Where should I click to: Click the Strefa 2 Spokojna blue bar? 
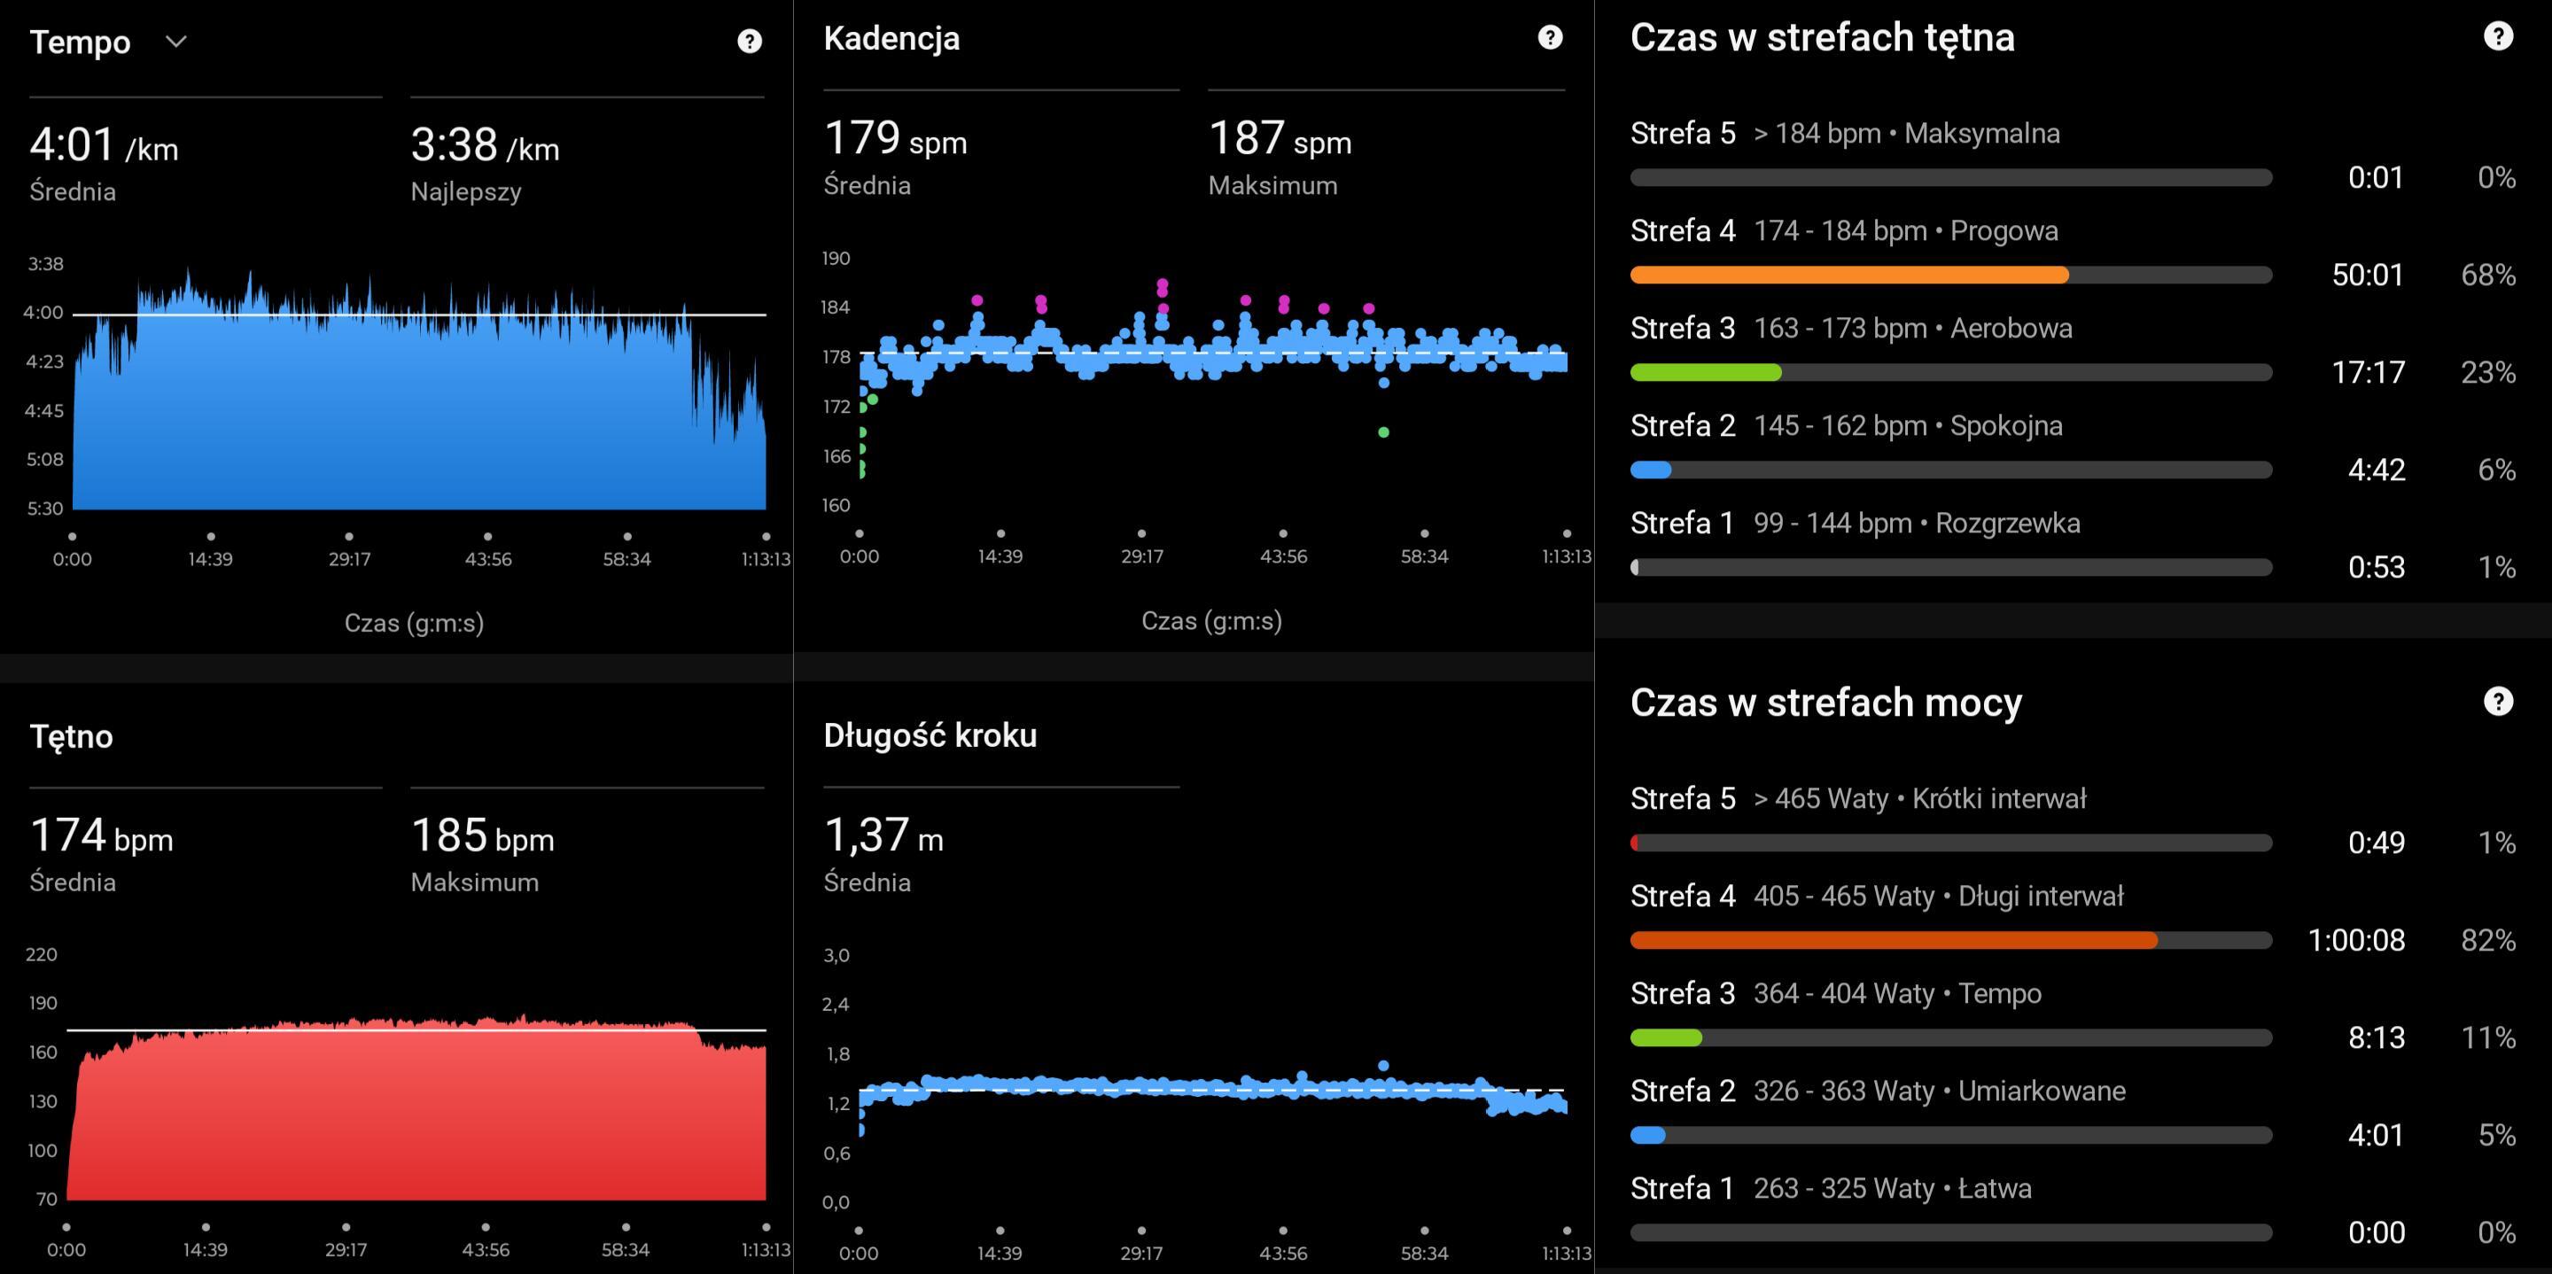coord(1651,470)
